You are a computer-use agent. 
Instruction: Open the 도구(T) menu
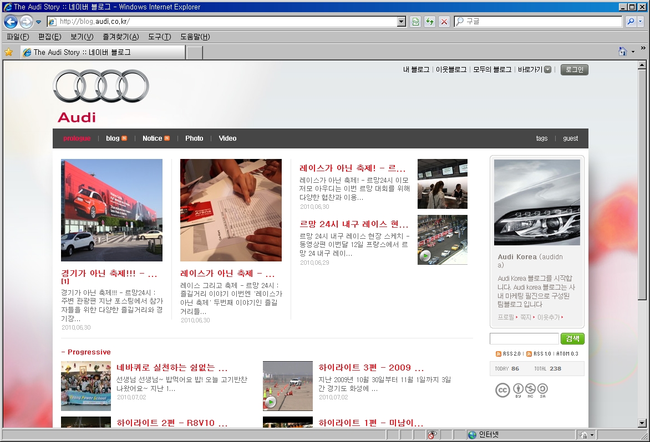click(x=160, y=37)
